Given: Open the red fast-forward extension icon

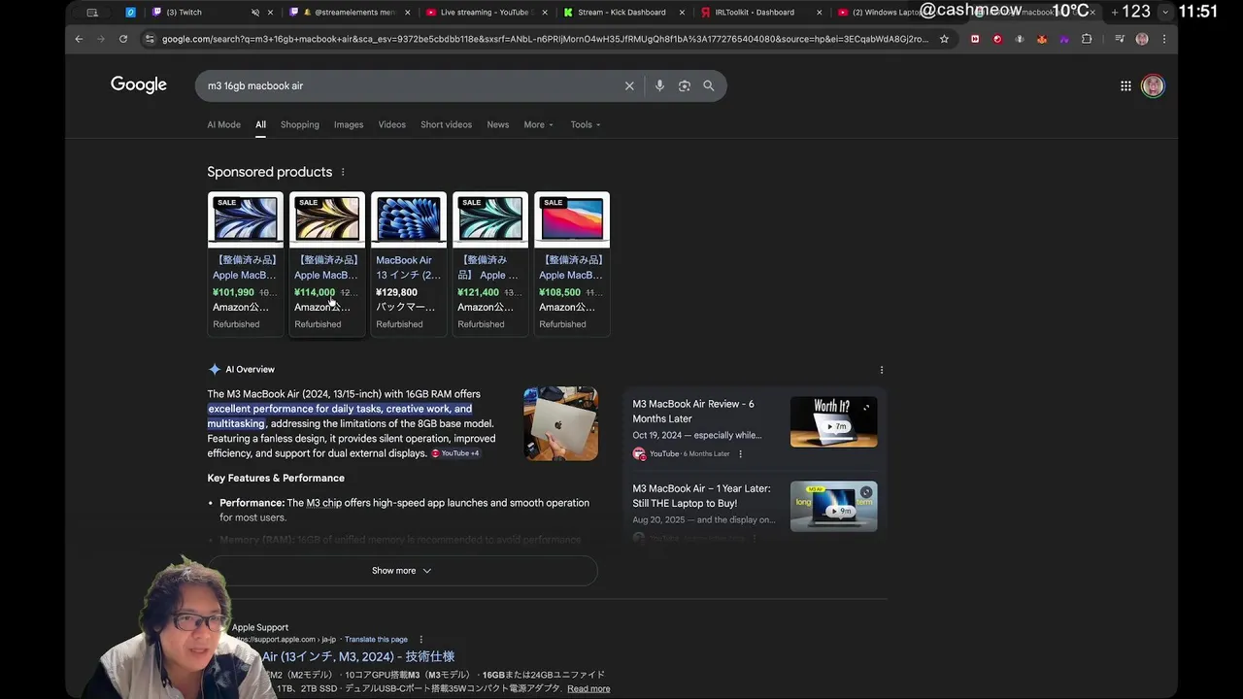Looking at the screenshot, I should (975, 39).
